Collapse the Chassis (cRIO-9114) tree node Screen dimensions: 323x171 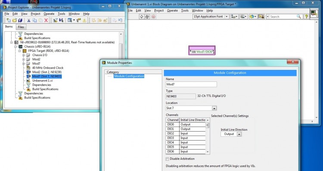tap(16, 47)
